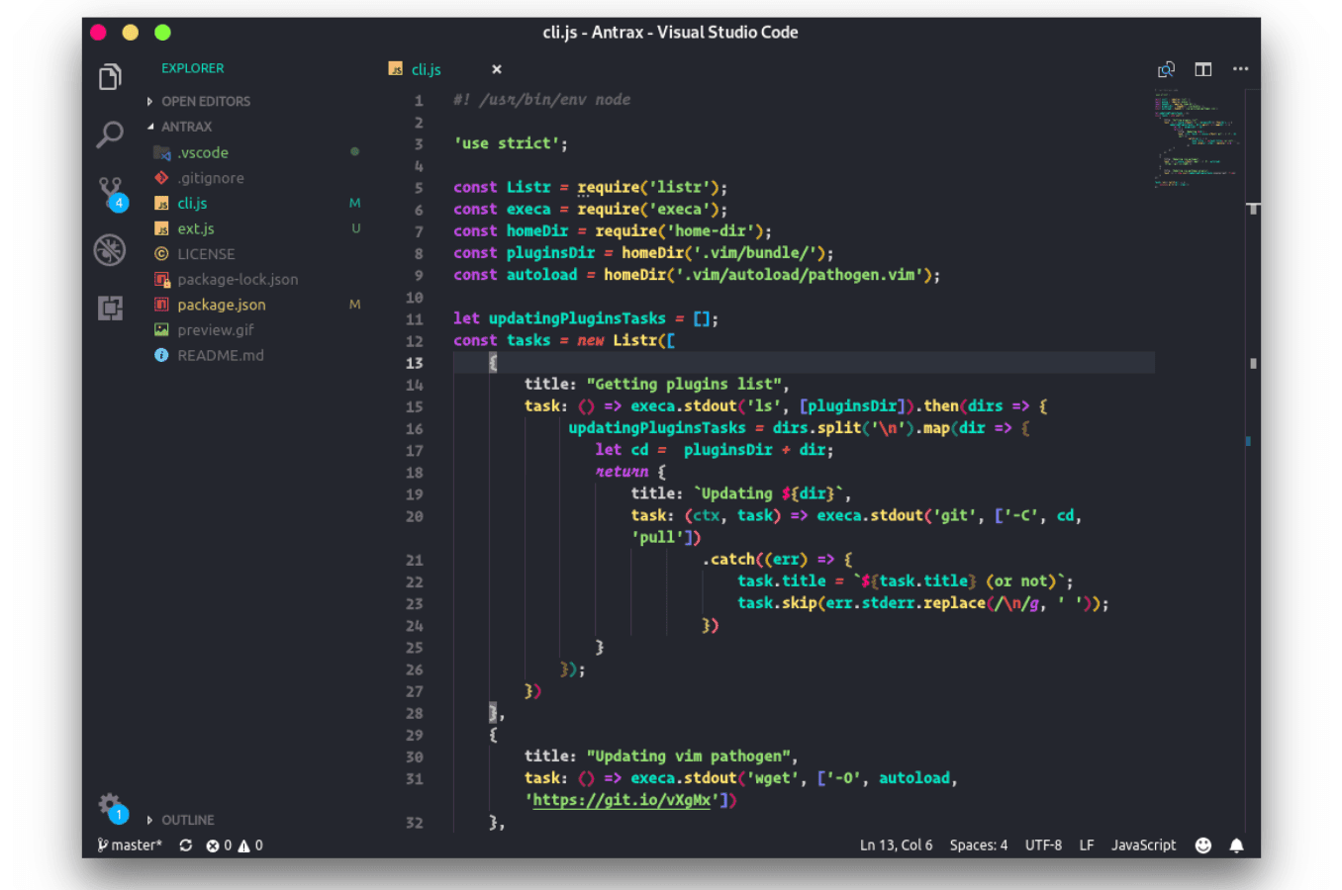The width and height of the screenshot is (1342, 890).
Task: Click the split editor icon
Action: coord(1202,69)
